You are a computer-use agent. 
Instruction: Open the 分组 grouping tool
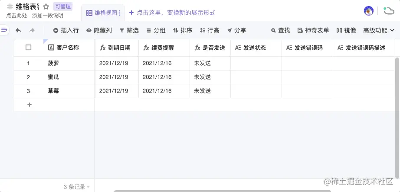tap(156, 31)
